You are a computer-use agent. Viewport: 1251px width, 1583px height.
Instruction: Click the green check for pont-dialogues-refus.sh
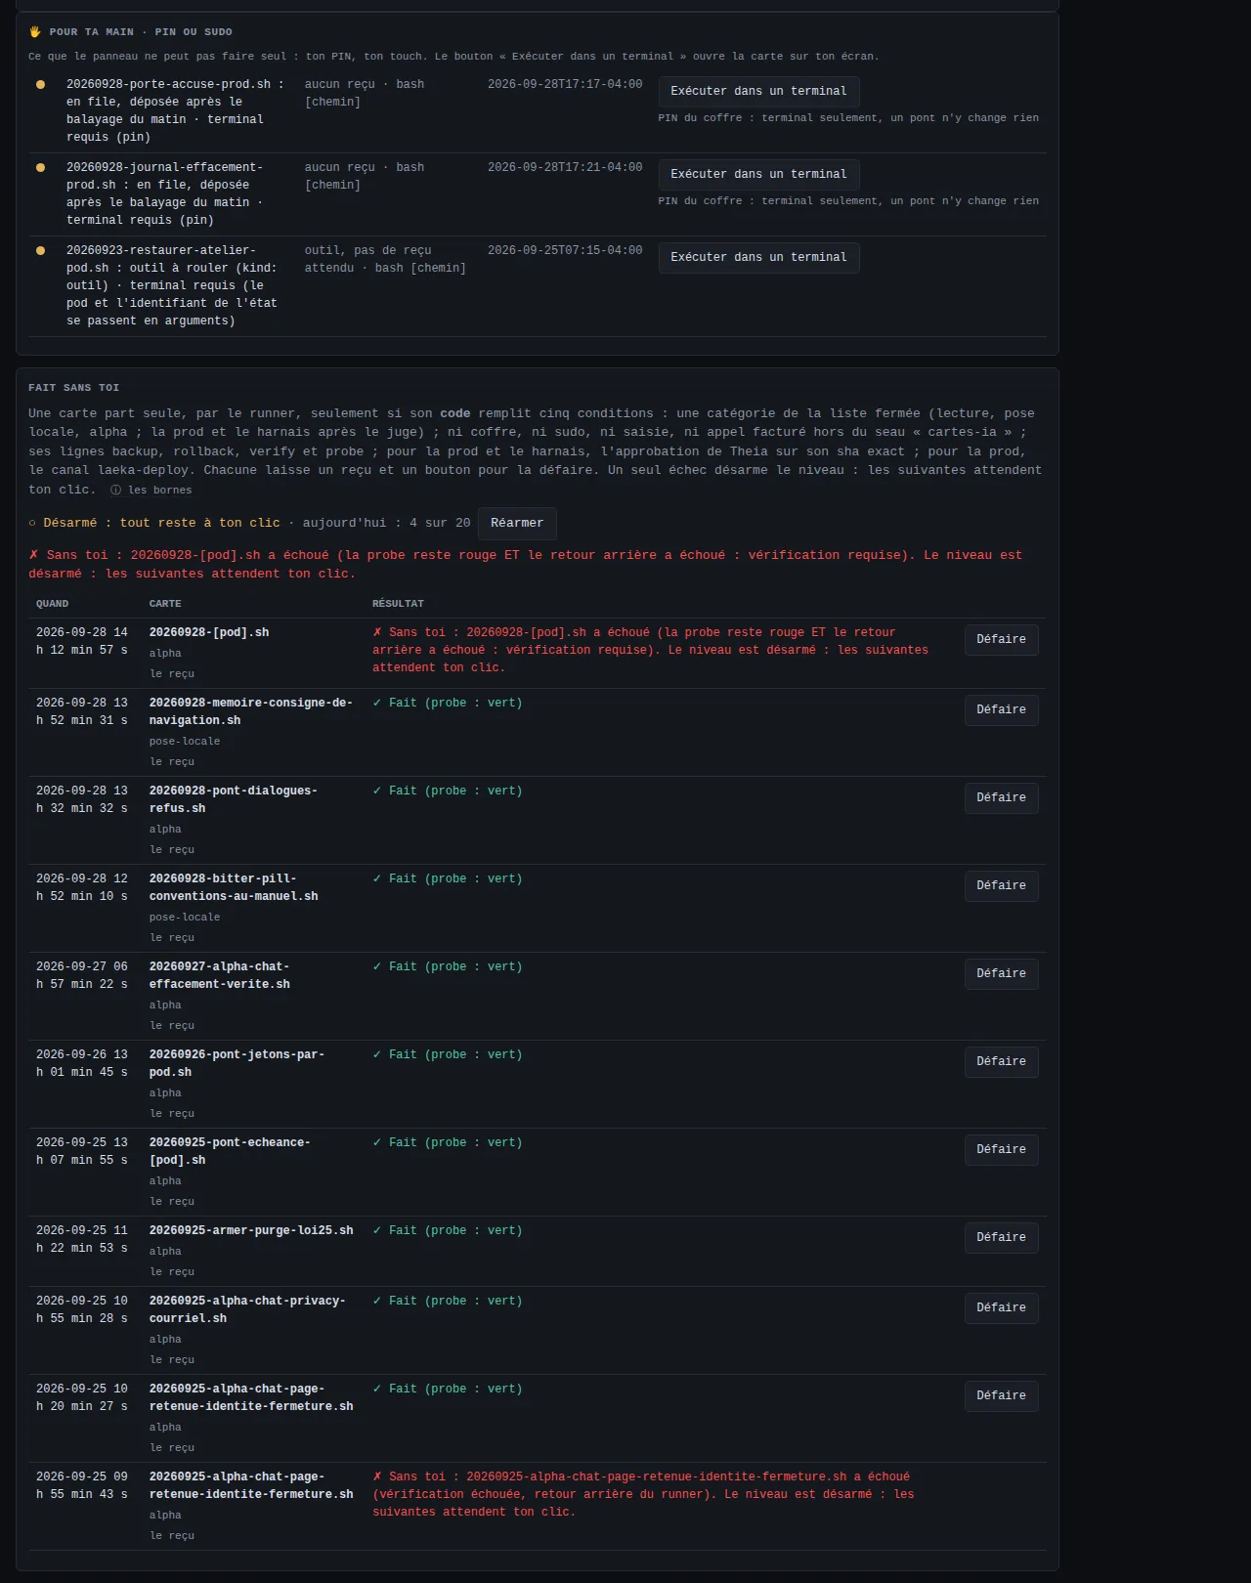pyautogui.click(x=377, y=791)
